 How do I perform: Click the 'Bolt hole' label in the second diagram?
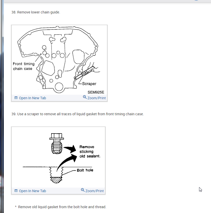[85, 170]
